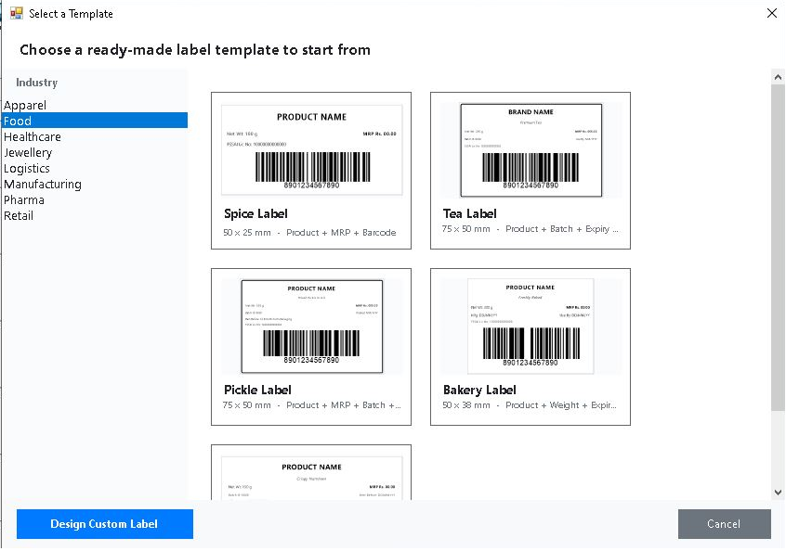Click the vertical scrollbar thumb
Viewport: 786px width, 551px height.
[x=778, y=248]
